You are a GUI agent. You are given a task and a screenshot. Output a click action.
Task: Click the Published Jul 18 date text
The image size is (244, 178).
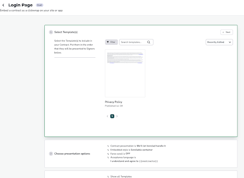[x=113, y=106]
